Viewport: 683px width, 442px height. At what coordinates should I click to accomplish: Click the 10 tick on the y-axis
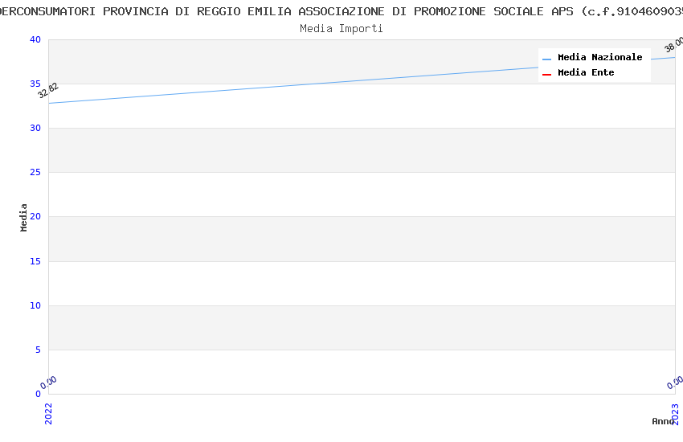coord(35,305)
